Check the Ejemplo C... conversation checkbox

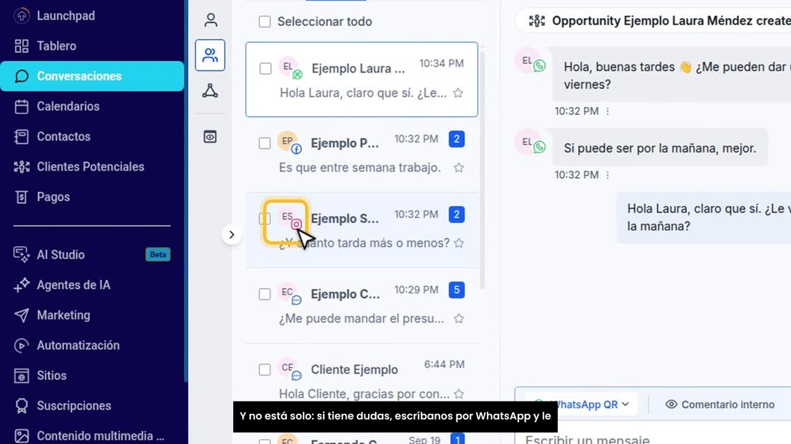(265, 295)
